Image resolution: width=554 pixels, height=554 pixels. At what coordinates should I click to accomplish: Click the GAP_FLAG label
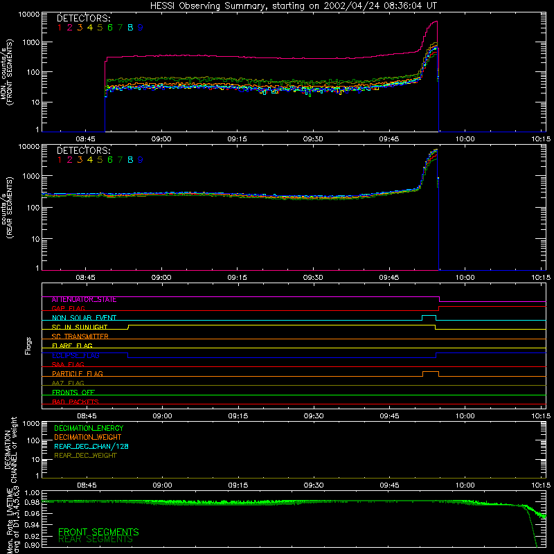(x=68, y=308)
